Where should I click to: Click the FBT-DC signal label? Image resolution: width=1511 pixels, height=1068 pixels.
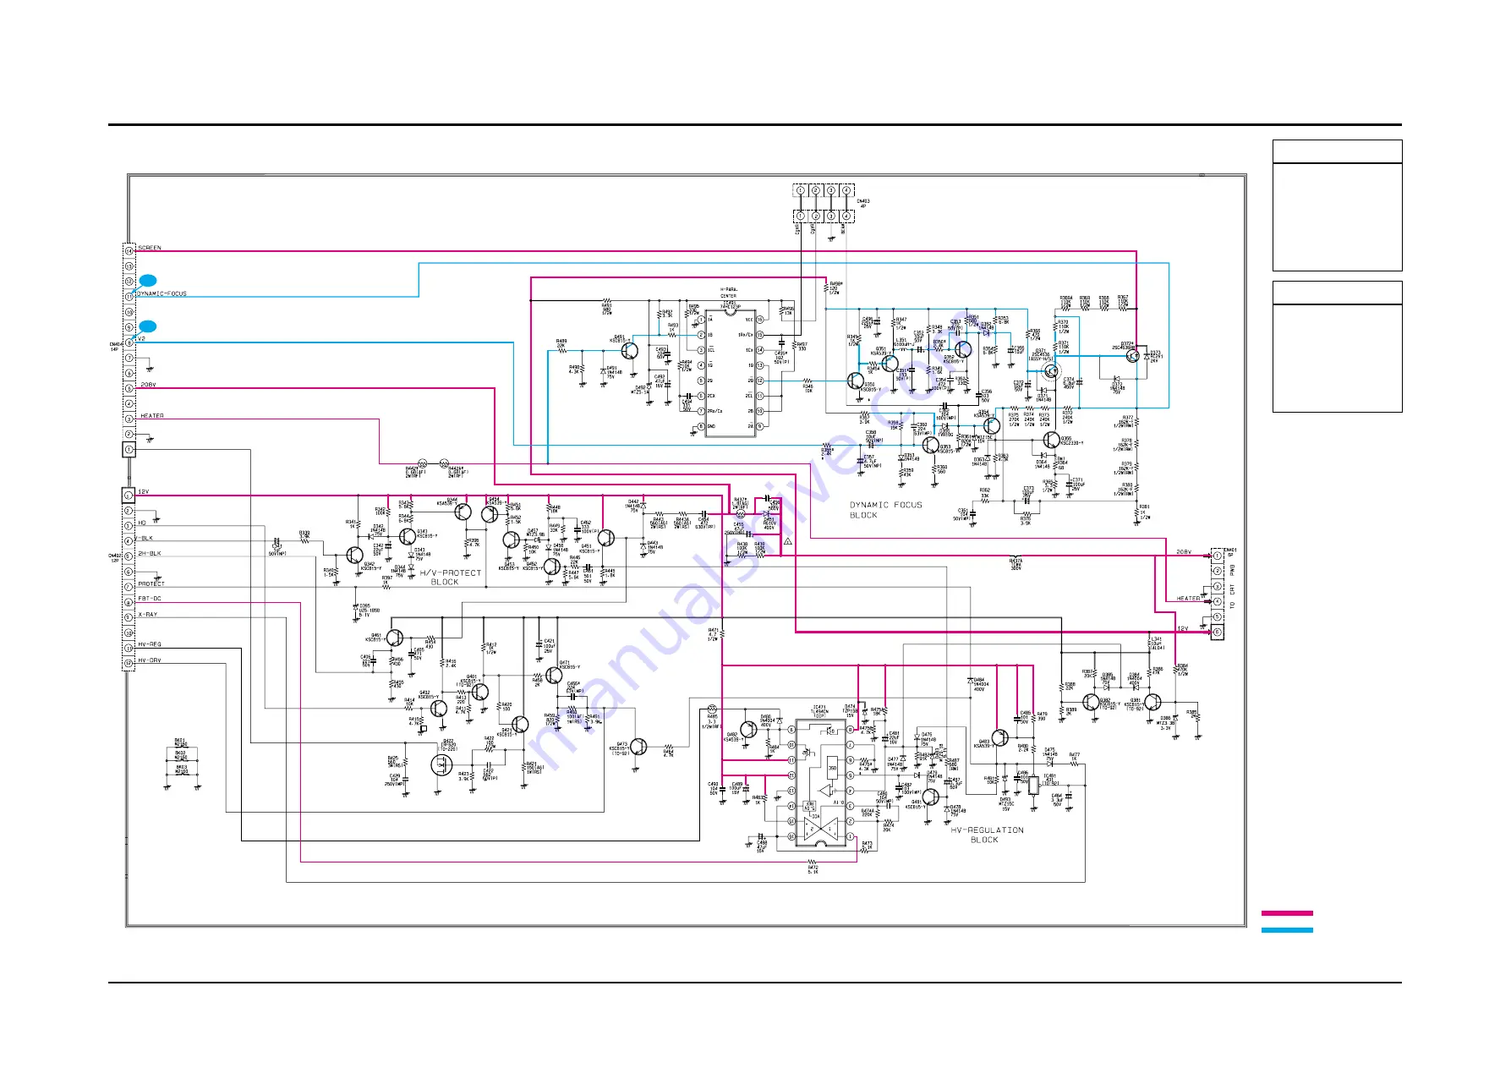point(150,599)
